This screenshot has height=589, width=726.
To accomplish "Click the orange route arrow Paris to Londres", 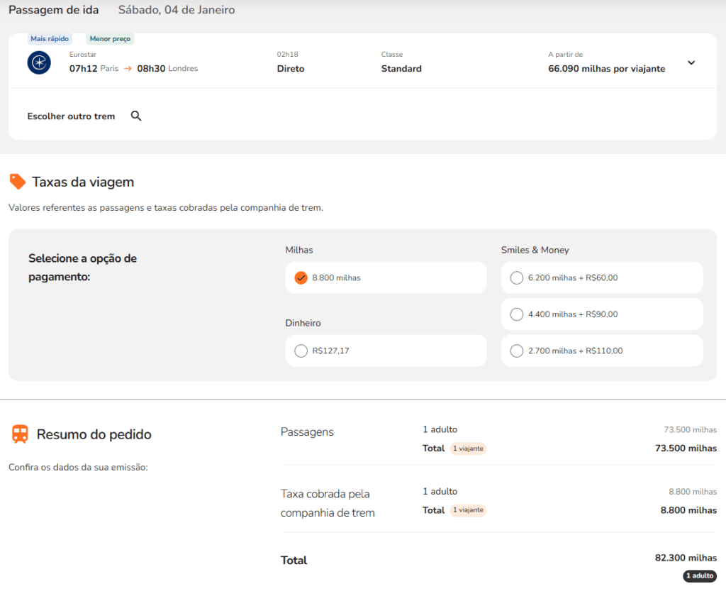I will point(128,69).
